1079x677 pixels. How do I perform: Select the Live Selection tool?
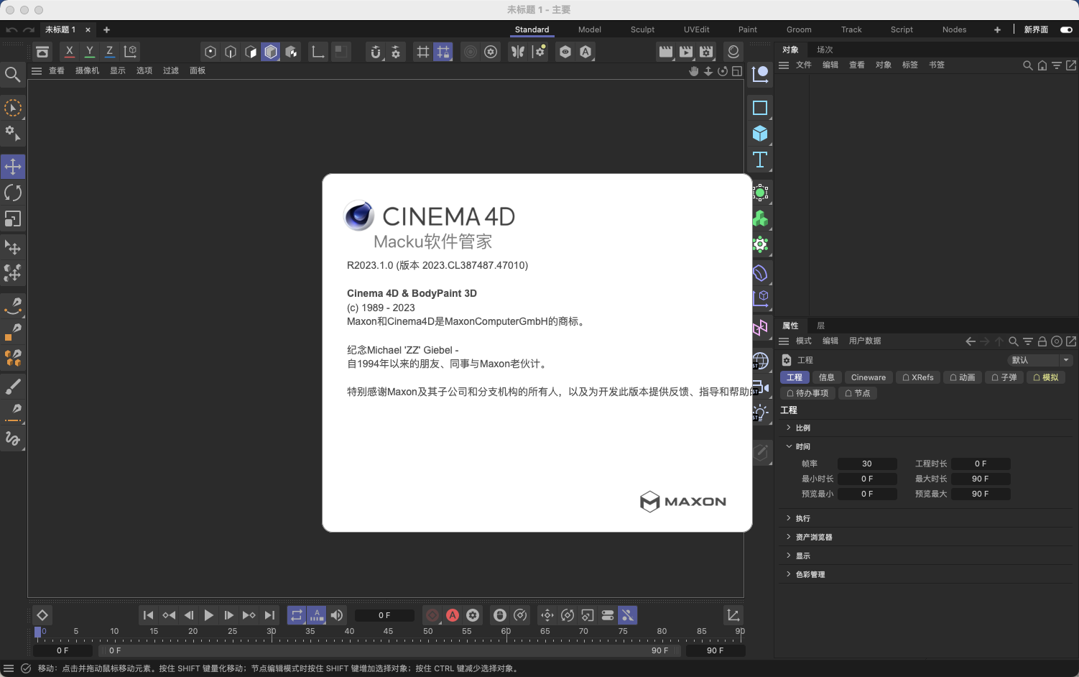(13, 109)
